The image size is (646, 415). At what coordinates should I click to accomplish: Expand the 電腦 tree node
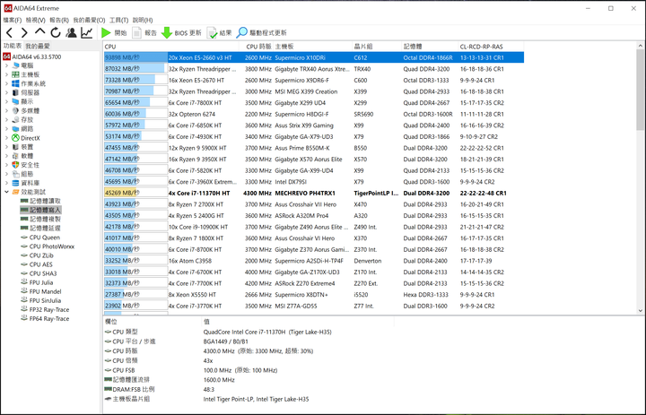[6, 65]
